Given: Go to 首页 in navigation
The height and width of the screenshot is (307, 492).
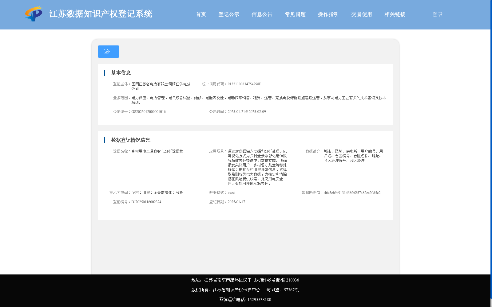Looking at the screenshot, I should [x=201, y=14].
